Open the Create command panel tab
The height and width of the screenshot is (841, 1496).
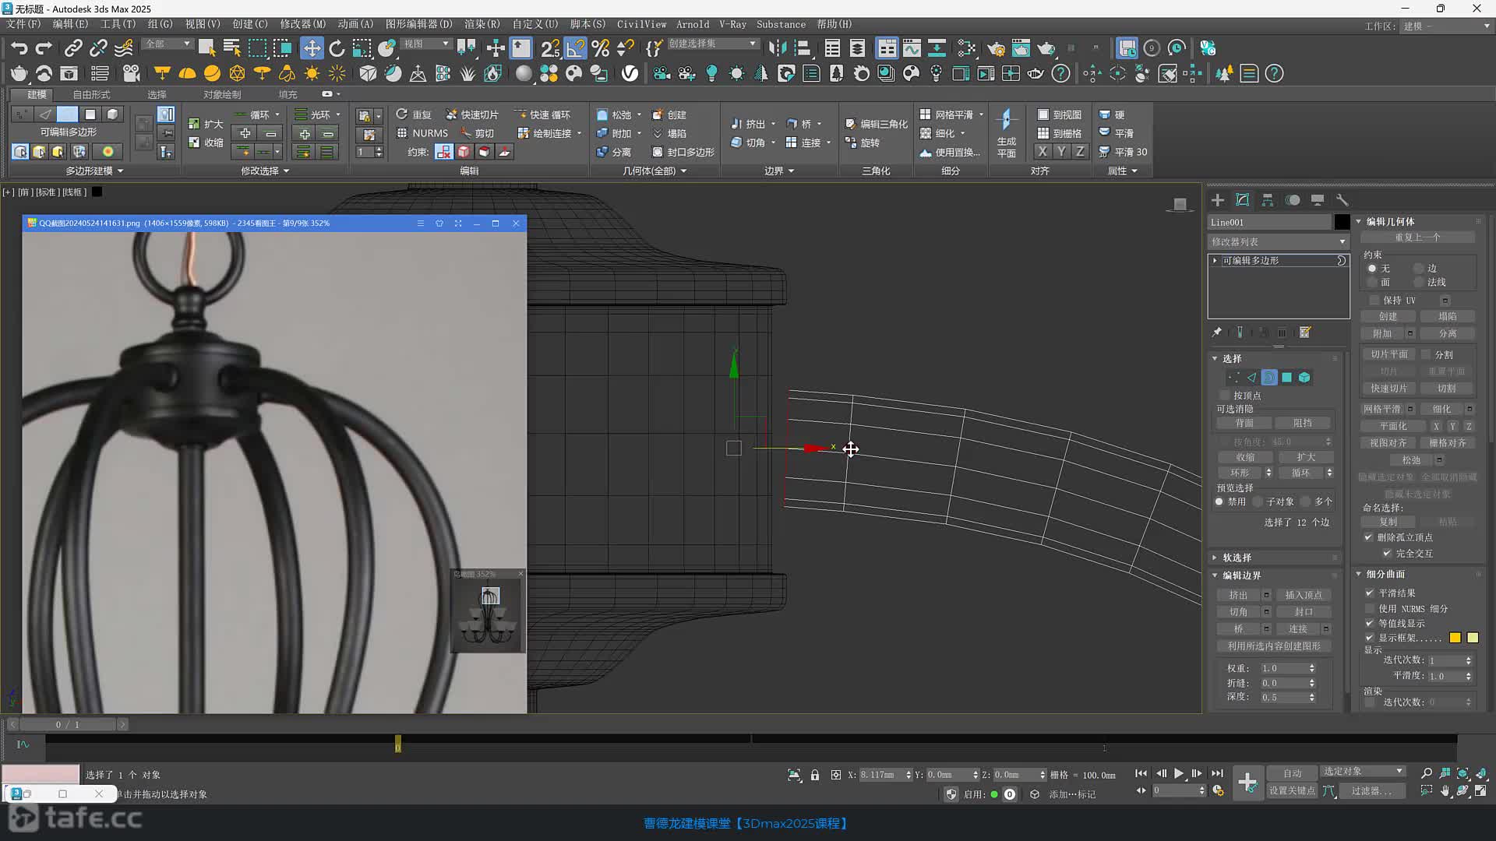pyautogui.click(x=1218, y=200)
